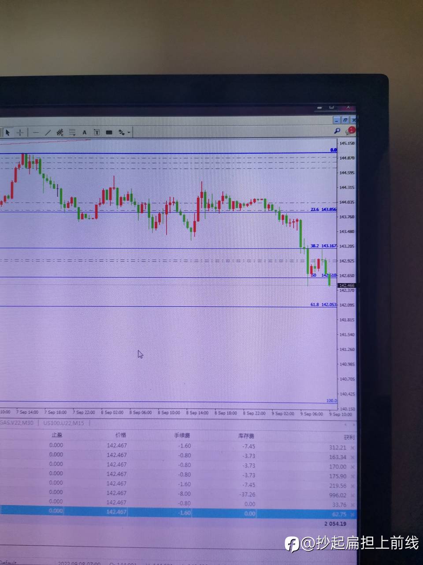Close the highlighted position with profit 62.75
This screenshot has width=423, height=565.
tap(352, 514)
